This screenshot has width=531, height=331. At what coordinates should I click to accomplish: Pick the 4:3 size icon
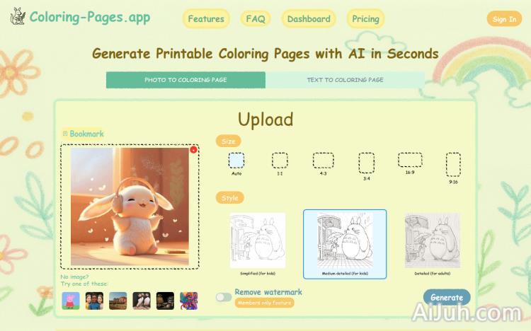pyautogui.click(x=323, y=160)
